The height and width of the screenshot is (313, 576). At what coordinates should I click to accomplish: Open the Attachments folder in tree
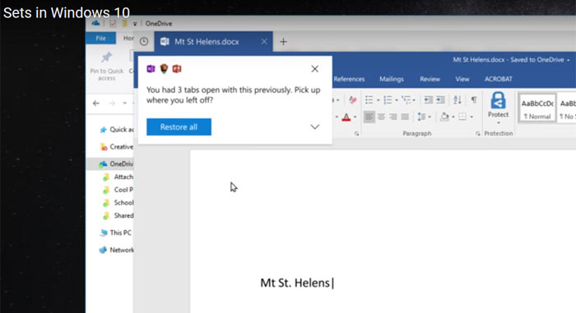pos(118,177)
